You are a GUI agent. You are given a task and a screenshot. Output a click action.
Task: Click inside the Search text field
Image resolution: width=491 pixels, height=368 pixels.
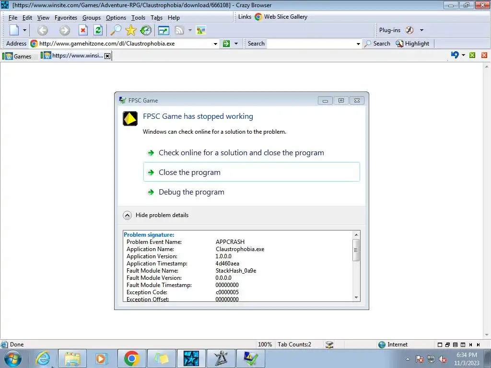[311, 44]
